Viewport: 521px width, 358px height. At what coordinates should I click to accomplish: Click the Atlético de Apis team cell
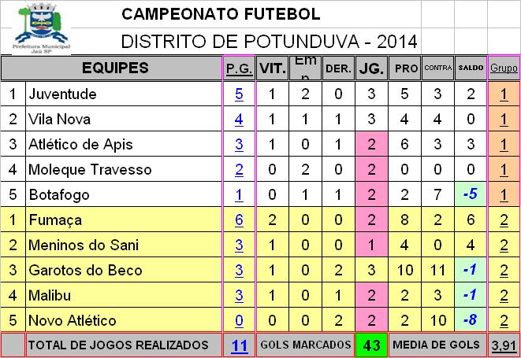[x=124, y=144]
